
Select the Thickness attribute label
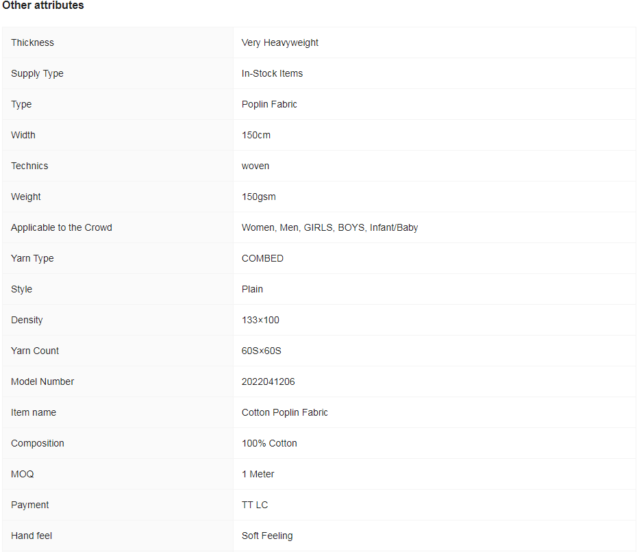pos(32,42)
